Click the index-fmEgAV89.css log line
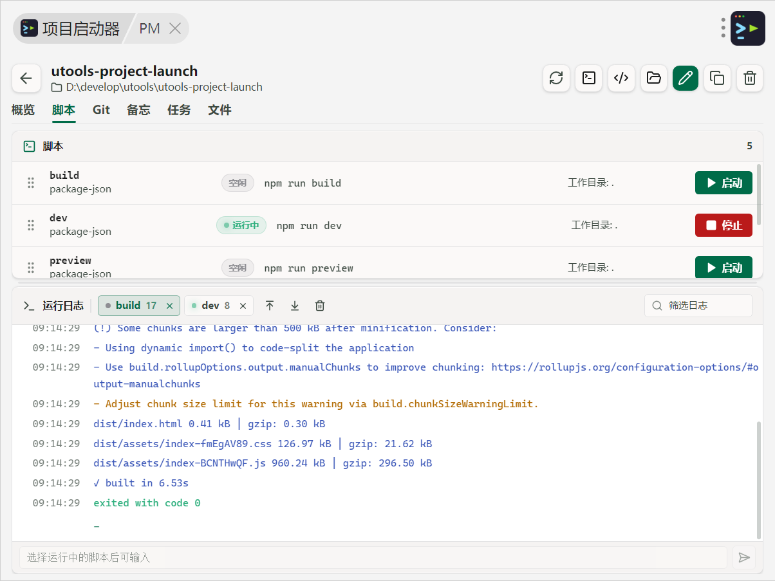Image resolution: width=775 pixels, height=581 pixels. tap(263, 444)
